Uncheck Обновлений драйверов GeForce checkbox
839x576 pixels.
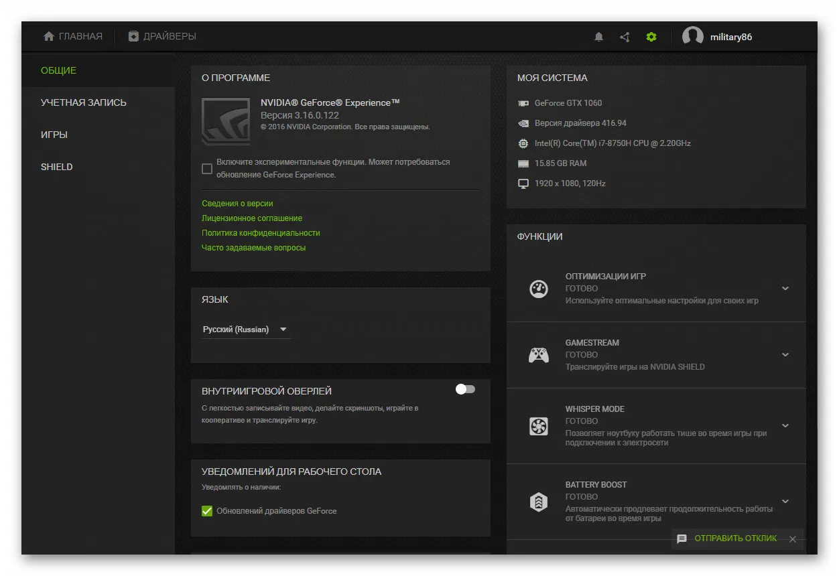click(x=207, y=511)
